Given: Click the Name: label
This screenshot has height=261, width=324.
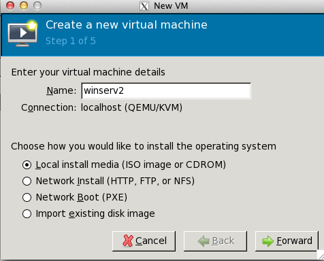Looking at the screenshot, I should click(61, 90).
